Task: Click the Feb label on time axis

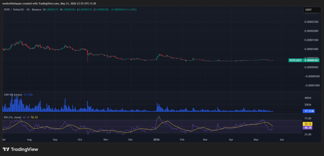Action: (182, 140)
